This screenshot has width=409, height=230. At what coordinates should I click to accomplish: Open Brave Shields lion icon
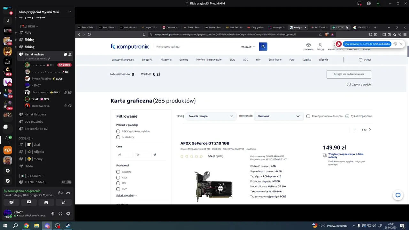[327, 34]
